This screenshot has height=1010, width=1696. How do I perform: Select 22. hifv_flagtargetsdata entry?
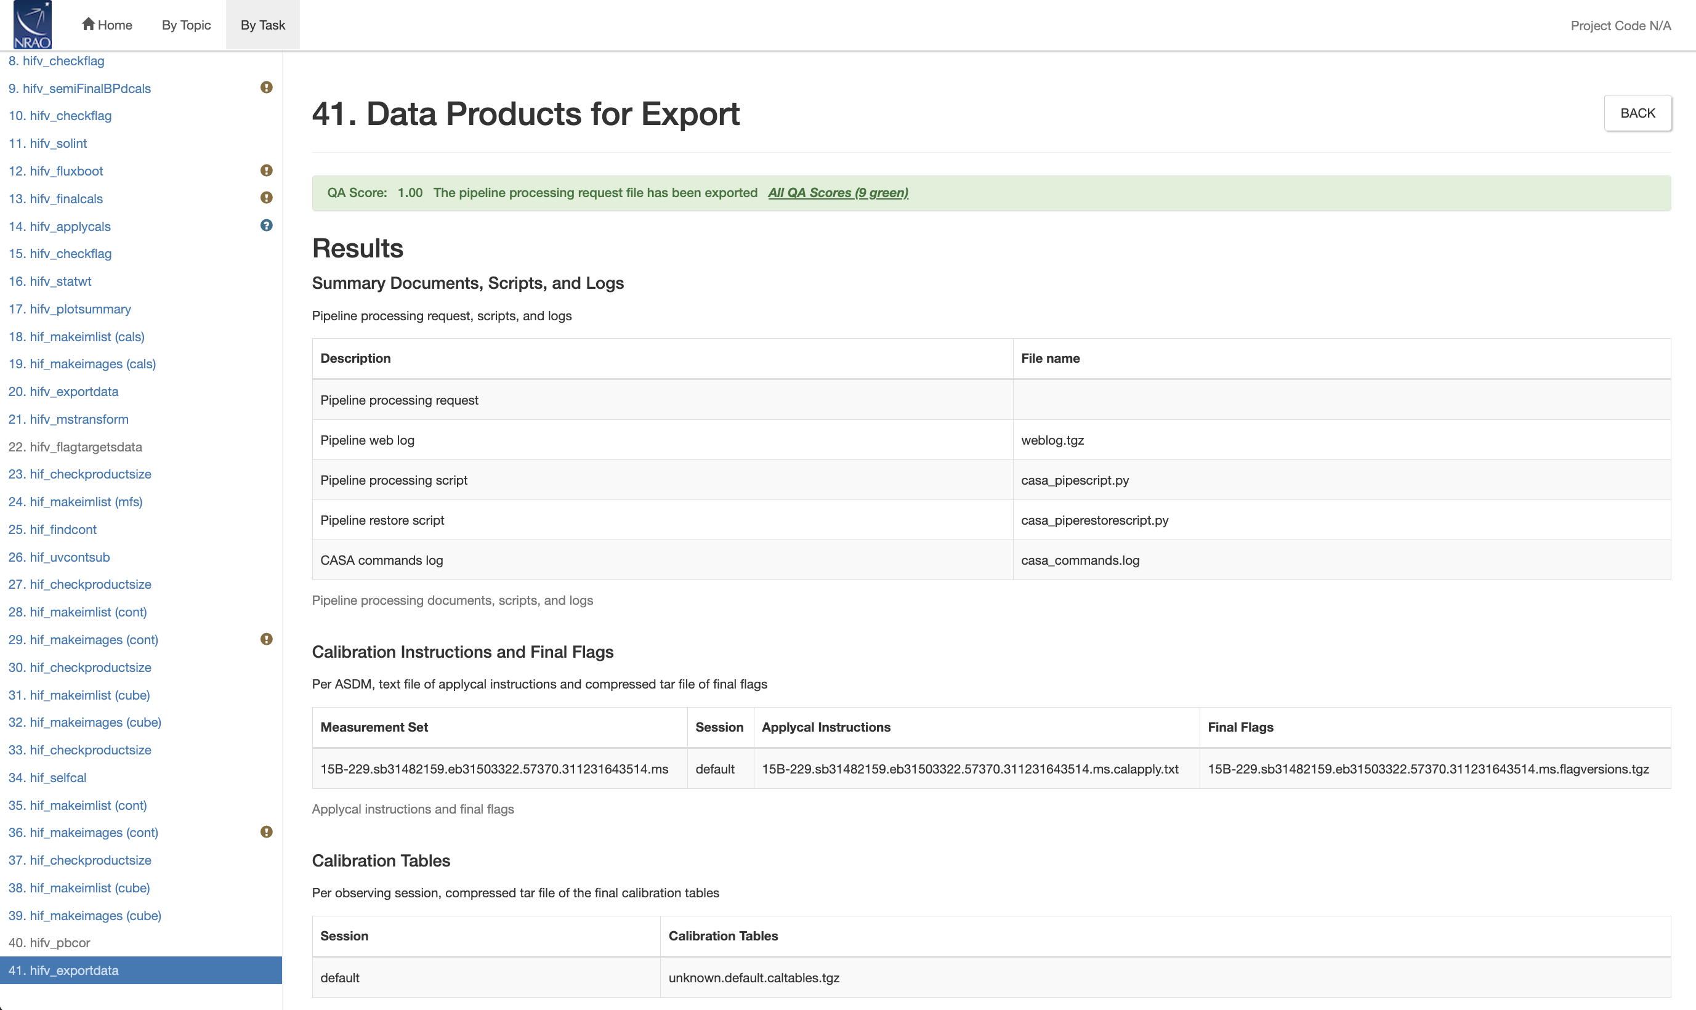click(x=75, y=446)
